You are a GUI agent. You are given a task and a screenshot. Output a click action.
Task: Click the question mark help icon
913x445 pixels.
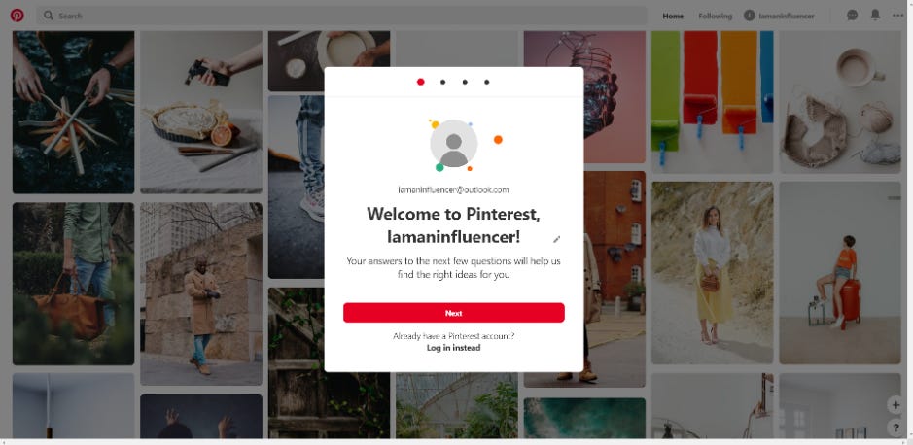pyautogui.click(x=895, y=428)
